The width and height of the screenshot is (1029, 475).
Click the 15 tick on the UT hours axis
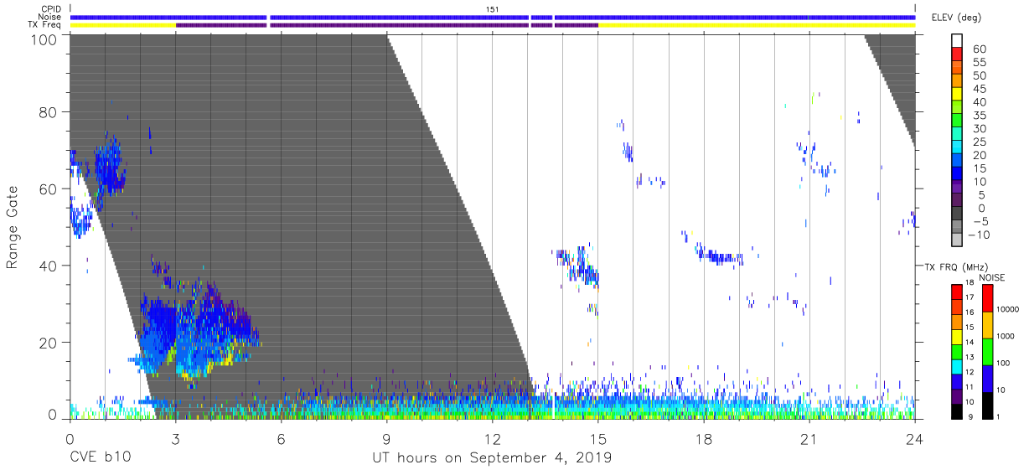[597, 438]
